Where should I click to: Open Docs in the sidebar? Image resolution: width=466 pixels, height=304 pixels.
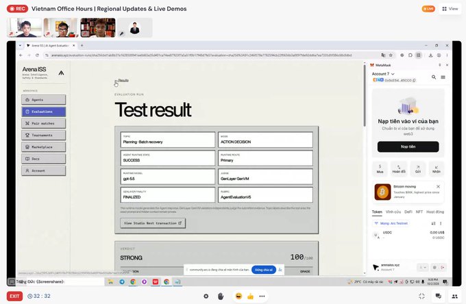(x=44, y=159)
